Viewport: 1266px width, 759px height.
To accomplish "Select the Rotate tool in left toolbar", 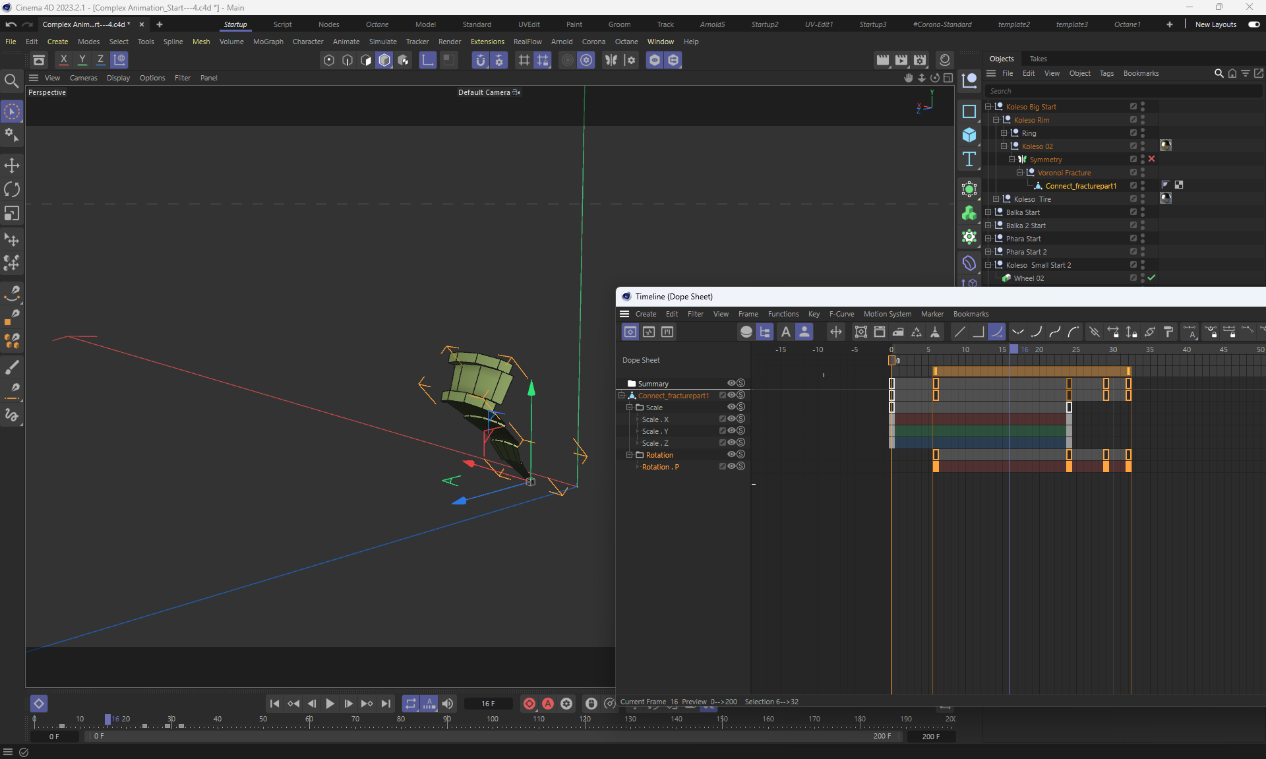I will [12, 190].
